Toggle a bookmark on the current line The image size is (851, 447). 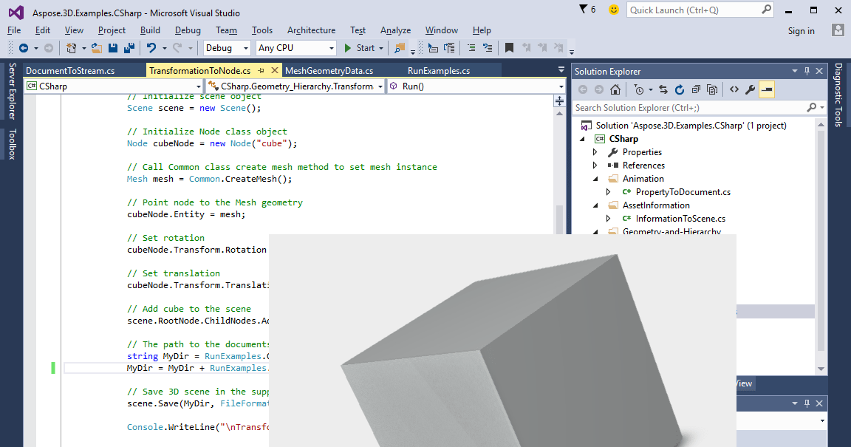coord(510,47)
